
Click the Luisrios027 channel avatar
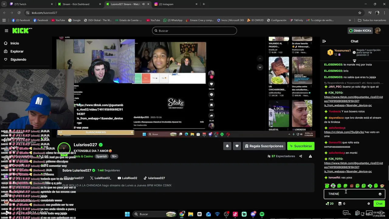pyautogui.click(x=64, y=149)
